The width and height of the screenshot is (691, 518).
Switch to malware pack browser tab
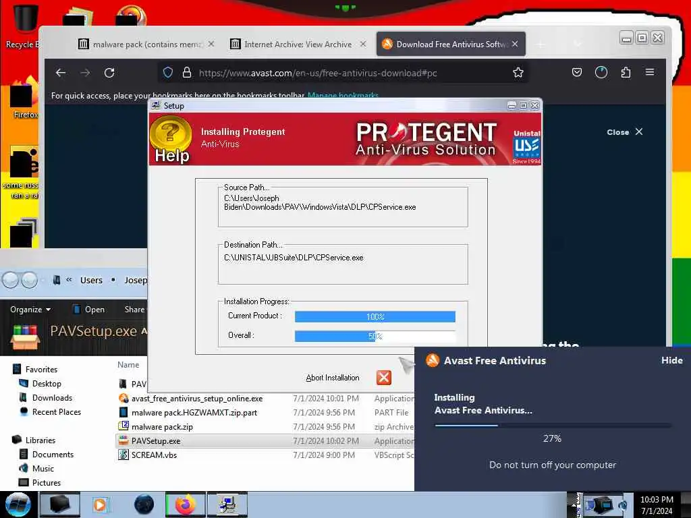coord(141,44)
